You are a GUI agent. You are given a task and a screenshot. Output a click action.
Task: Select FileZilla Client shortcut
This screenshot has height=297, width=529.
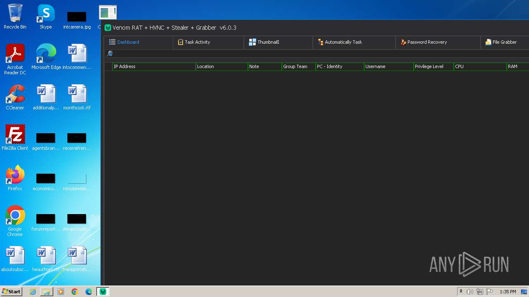pos(15,138)
